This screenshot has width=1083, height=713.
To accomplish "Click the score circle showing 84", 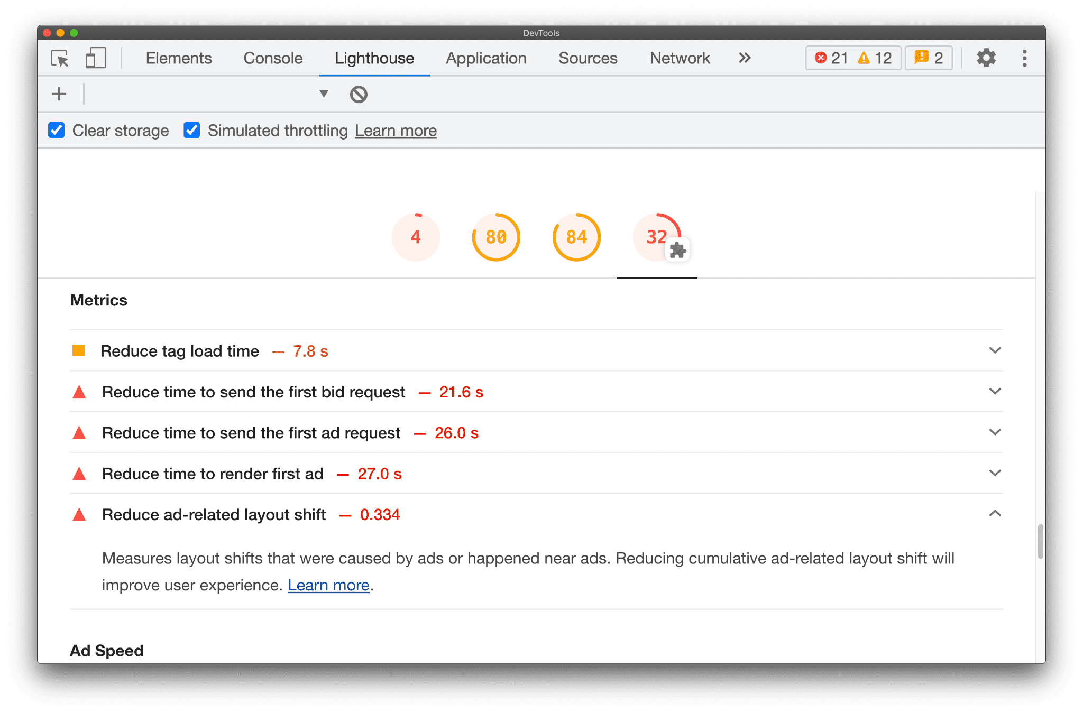I will tap(575, 237).
